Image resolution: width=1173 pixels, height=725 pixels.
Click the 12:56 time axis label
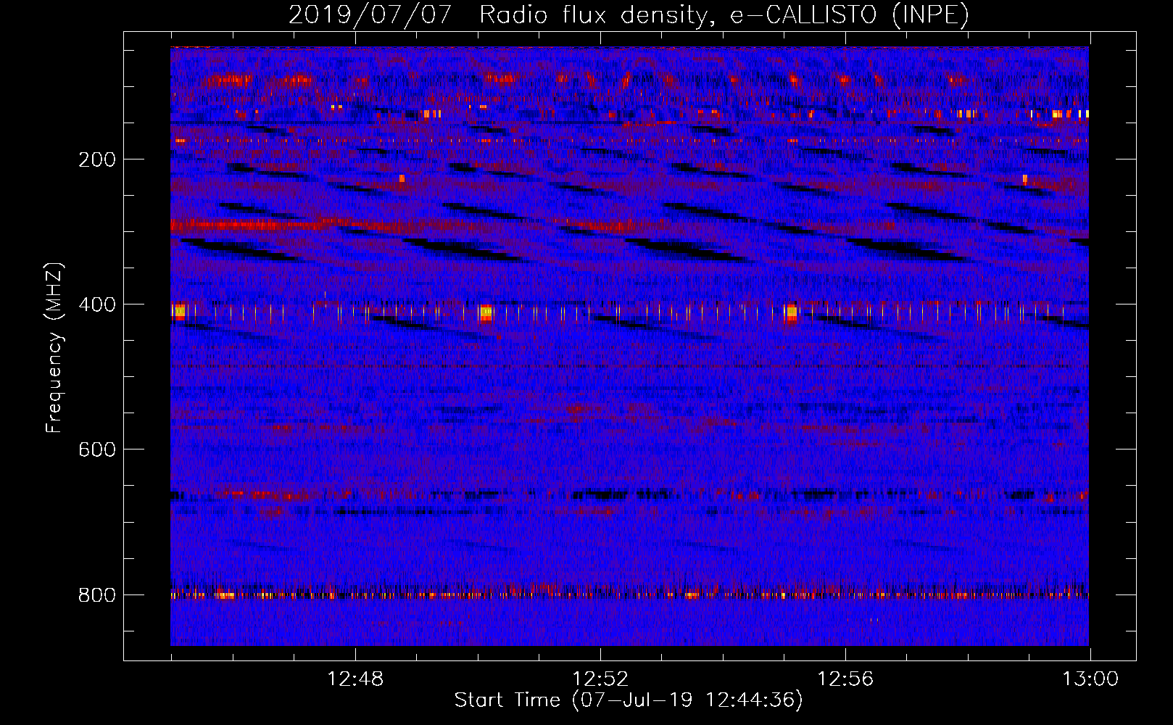(845, 679)
